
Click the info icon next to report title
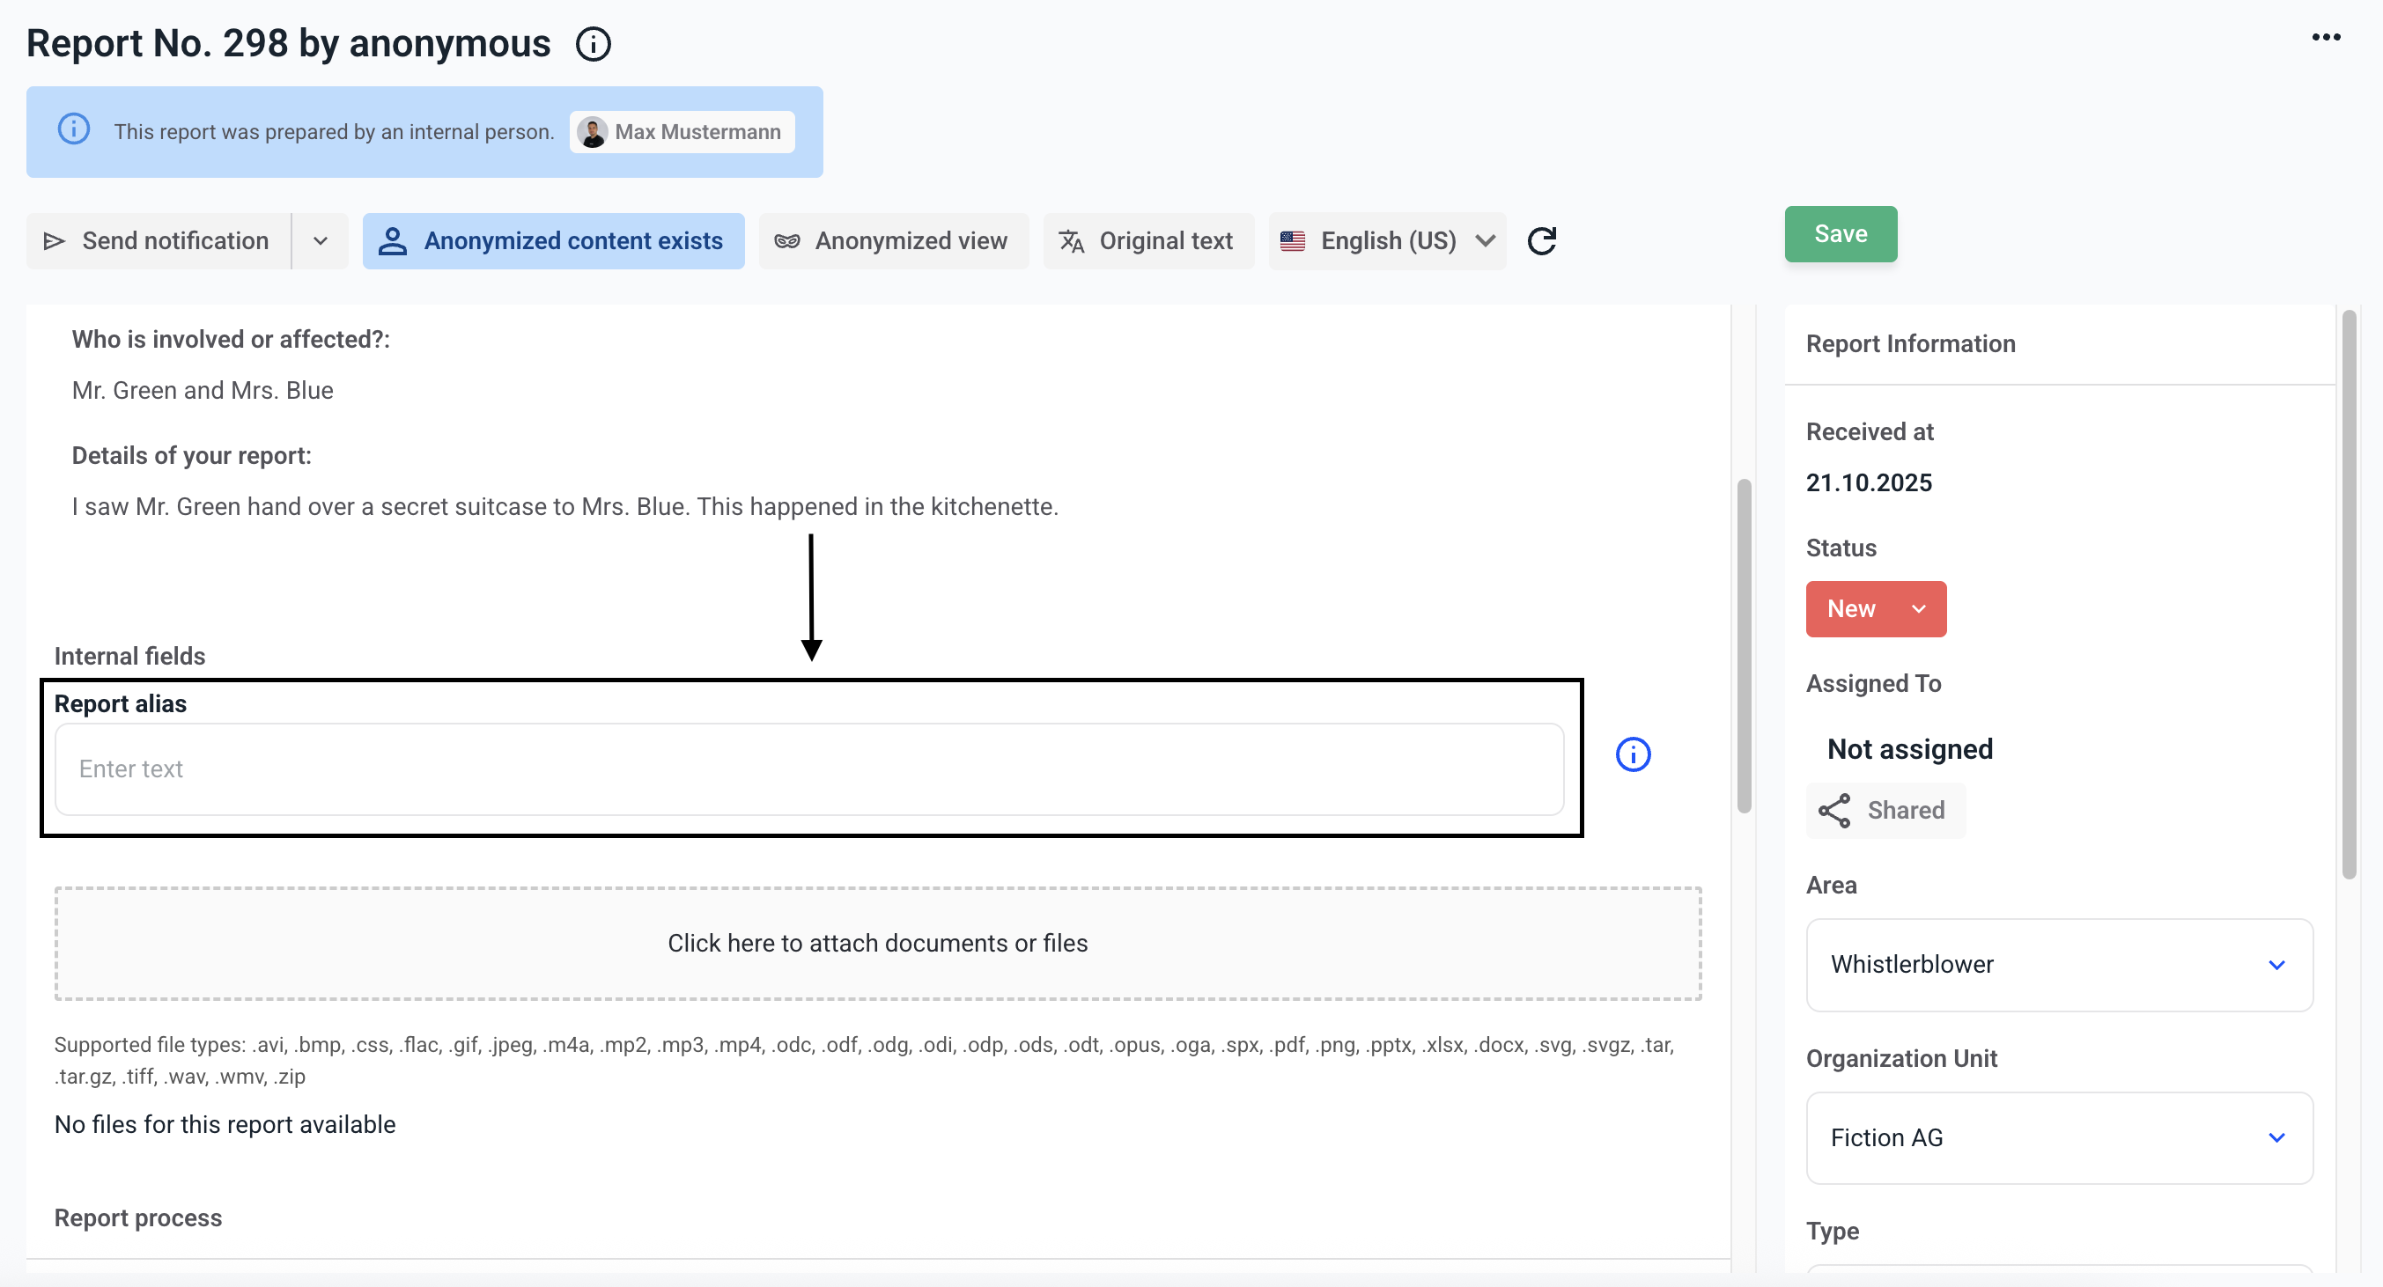click(593, 43)
